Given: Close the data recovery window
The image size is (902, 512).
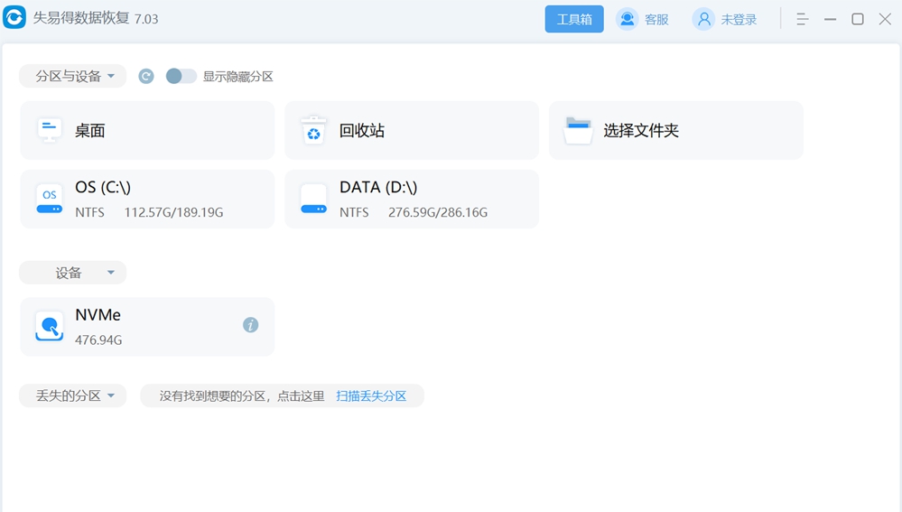Looking at the screenshot, I should coord(886,19).
